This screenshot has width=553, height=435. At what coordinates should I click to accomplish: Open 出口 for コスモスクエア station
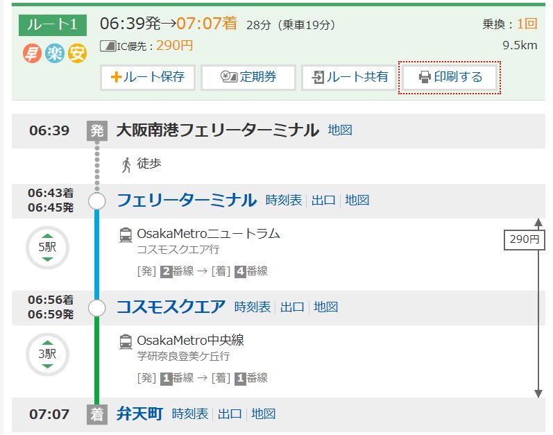tap(292, 307)
